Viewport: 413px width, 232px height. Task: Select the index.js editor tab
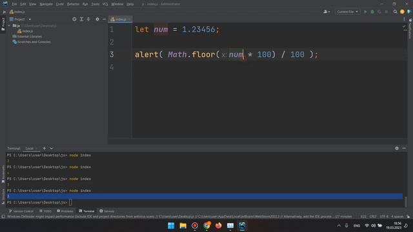pos(120,19)
